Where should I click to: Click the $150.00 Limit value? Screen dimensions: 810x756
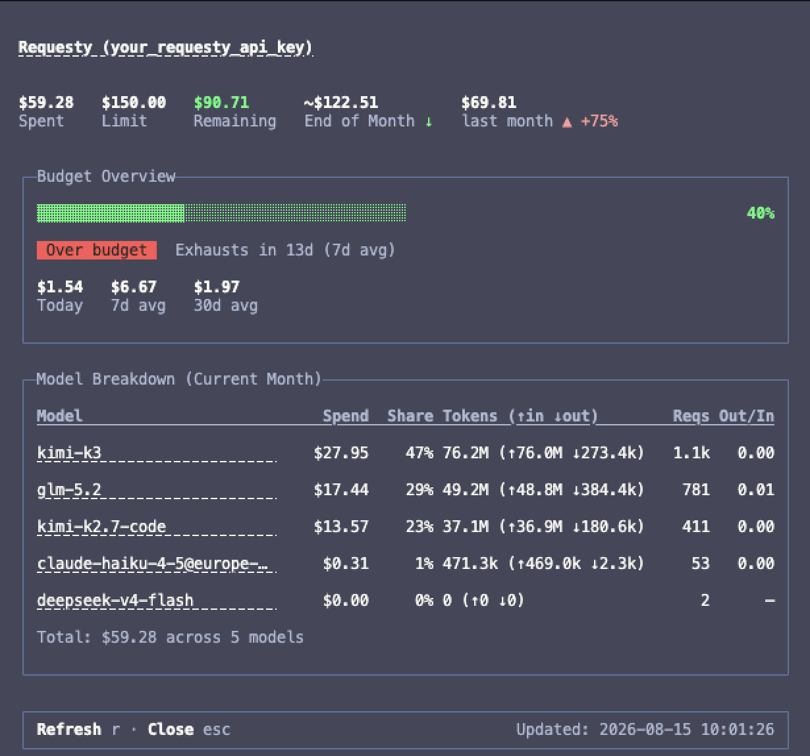coord(134,102)
